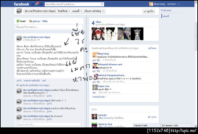The image size is (198, 134).
Task: Select ตอนนี้ timeline marker at right
Action: tap(166, 16)
